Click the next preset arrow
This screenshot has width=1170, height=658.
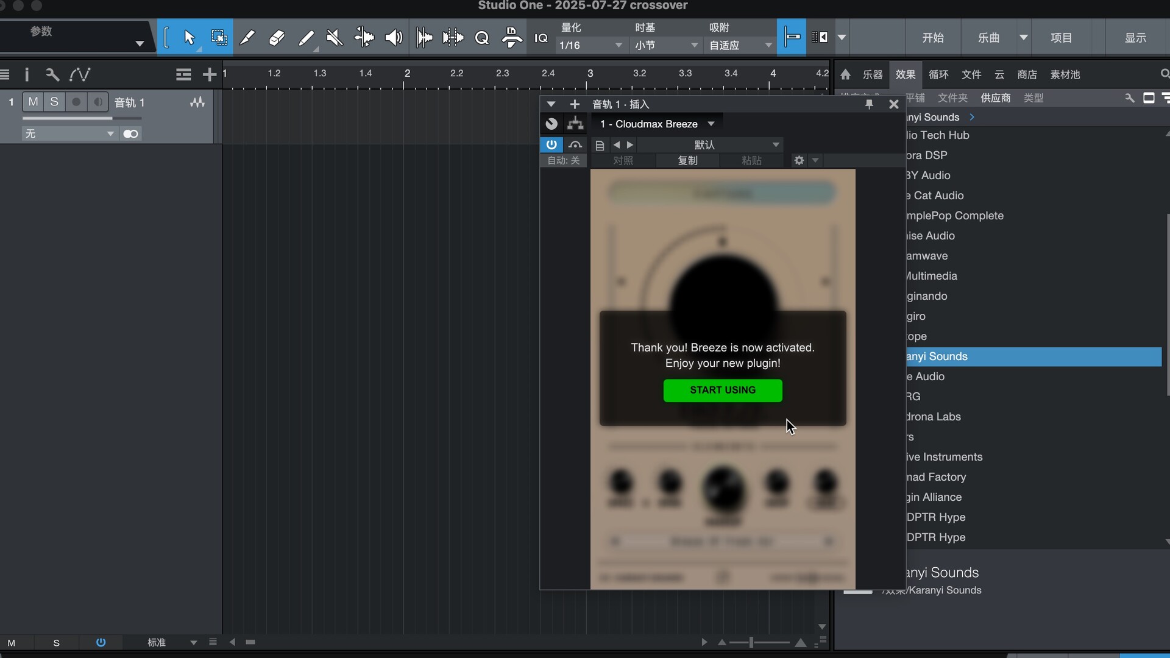click(x=630, y=144)
